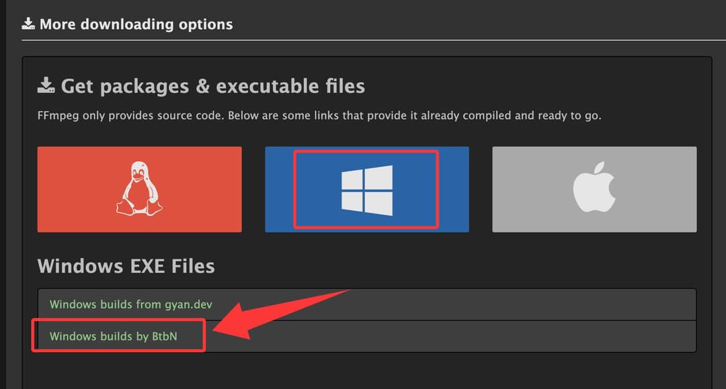
Task: Click the FFmpeg only provides source code text
Action: tap(319, 116)
